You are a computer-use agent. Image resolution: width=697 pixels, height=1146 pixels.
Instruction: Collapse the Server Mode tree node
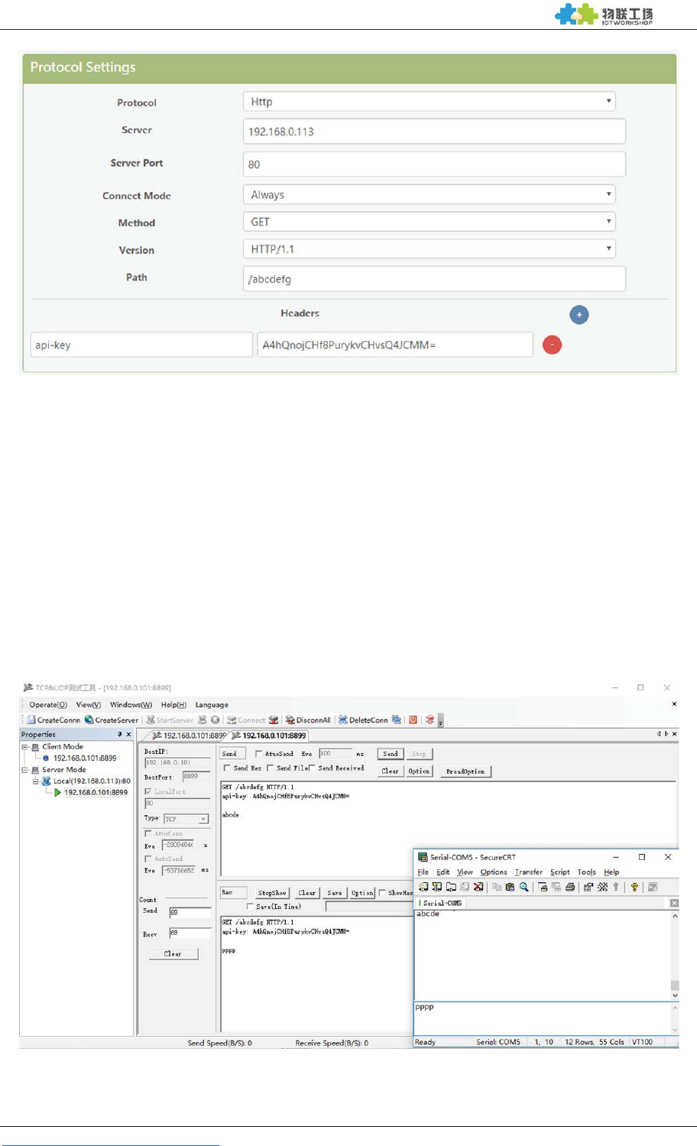[x=25, y=770]
